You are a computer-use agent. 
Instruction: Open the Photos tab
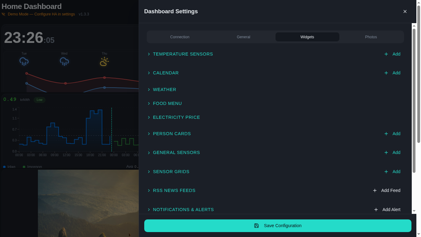point(371,37)
